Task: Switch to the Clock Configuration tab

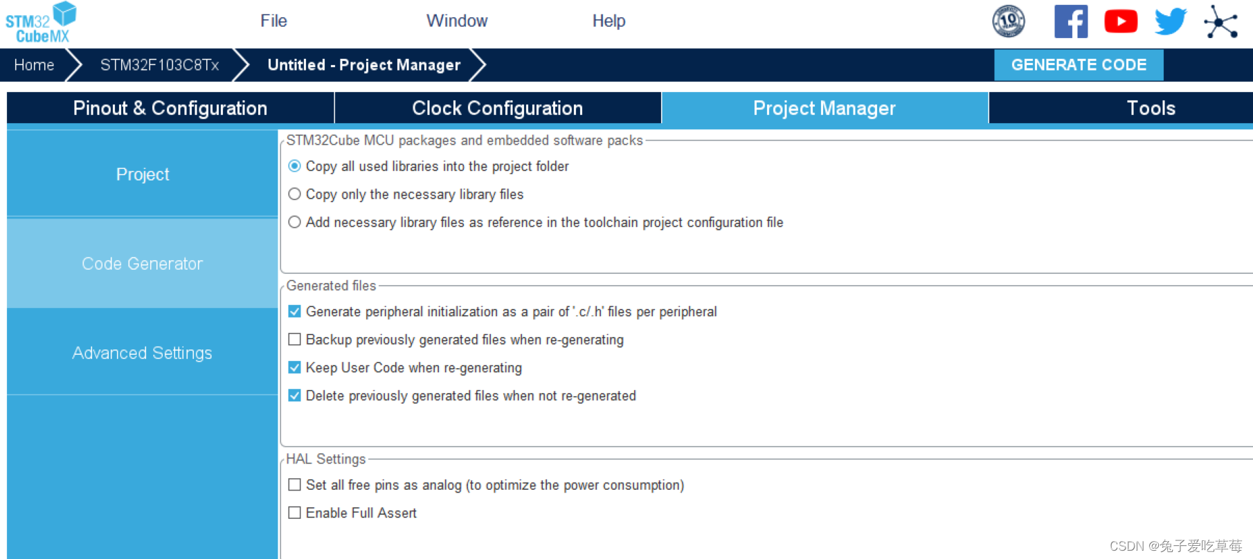Action: (497, 108)
